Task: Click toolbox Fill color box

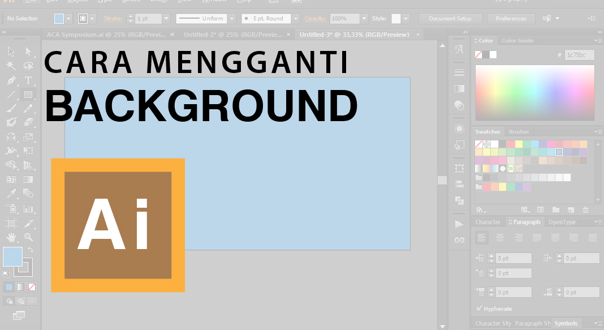Action: 12,257
